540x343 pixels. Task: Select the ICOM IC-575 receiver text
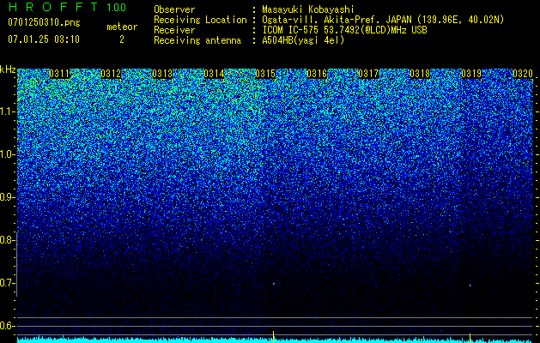coord(345,30)
